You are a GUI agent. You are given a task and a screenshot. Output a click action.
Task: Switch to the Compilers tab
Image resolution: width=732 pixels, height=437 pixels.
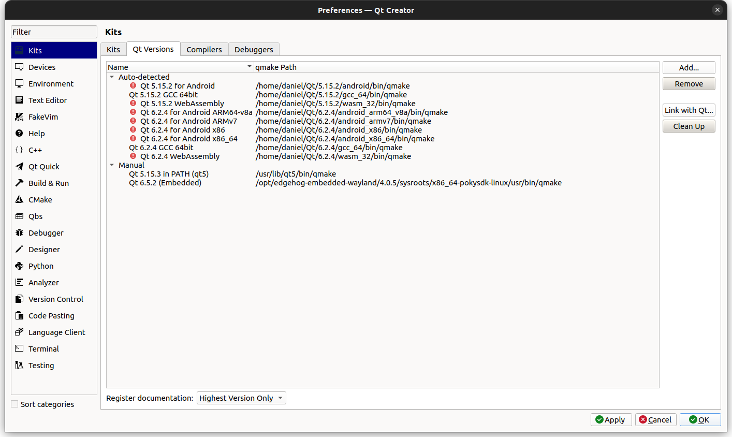(204, 49)
